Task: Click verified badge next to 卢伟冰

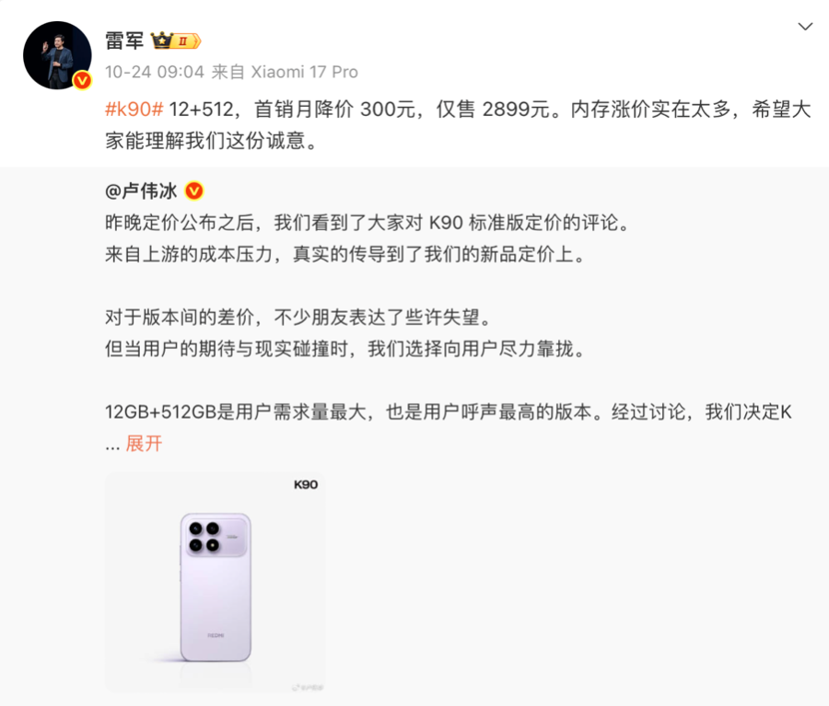Action: tap(194, 191)
